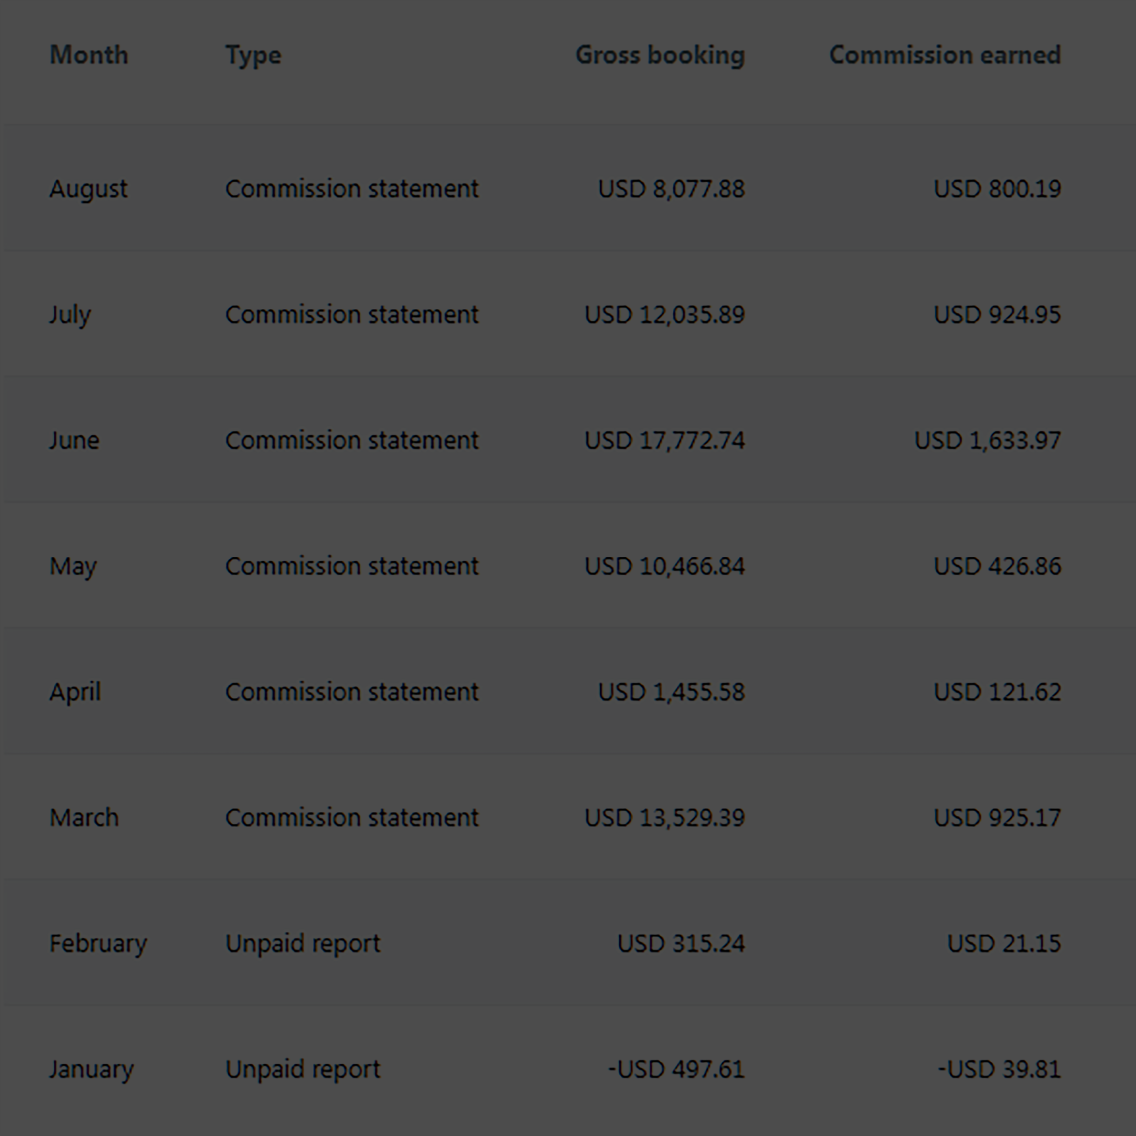
Task: Open July Commission statement
Action: 352,314
